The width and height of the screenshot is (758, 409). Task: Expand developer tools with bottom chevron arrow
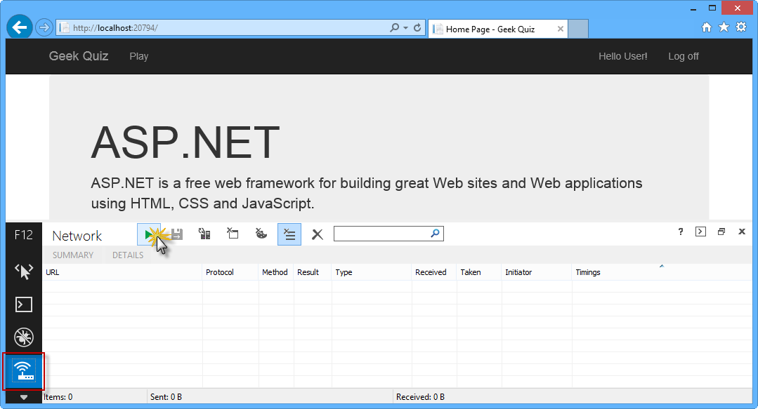tap(23, 397)
